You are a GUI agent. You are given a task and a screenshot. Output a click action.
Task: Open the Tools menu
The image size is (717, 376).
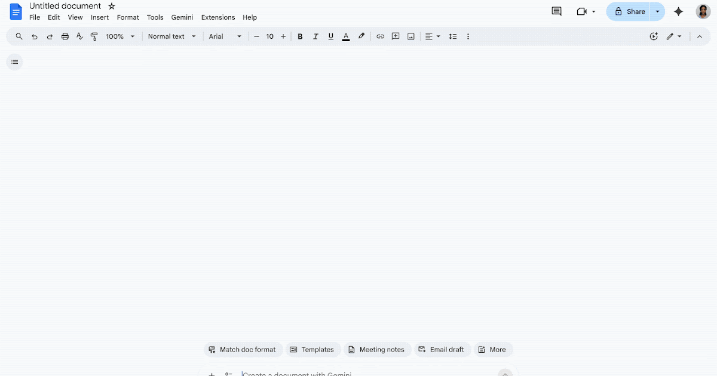155,17
